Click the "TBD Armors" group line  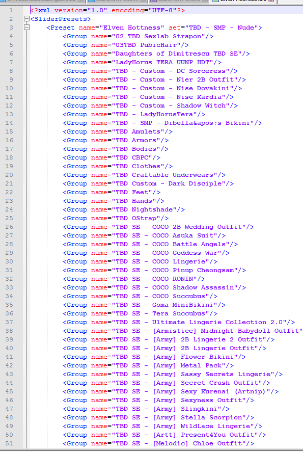pyautogui.click(x=116, y=140)
